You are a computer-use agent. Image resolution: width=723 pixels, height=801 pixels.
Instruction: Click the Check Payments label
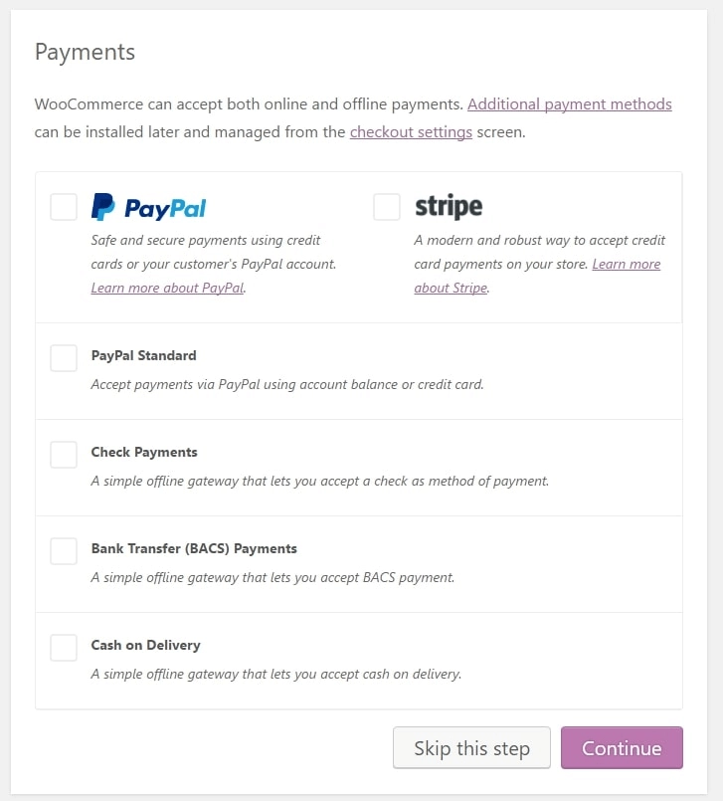pyautogui.click(x=144, y=452)
